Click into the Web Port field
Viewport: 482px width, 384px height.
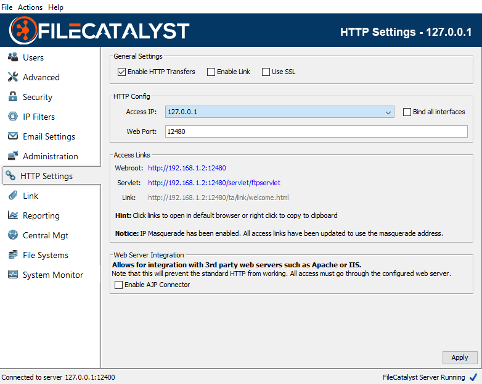coord(316,131)
